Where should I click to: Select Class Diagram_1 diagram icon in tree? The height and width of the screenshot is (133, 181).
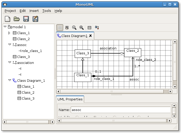(15, 80)
